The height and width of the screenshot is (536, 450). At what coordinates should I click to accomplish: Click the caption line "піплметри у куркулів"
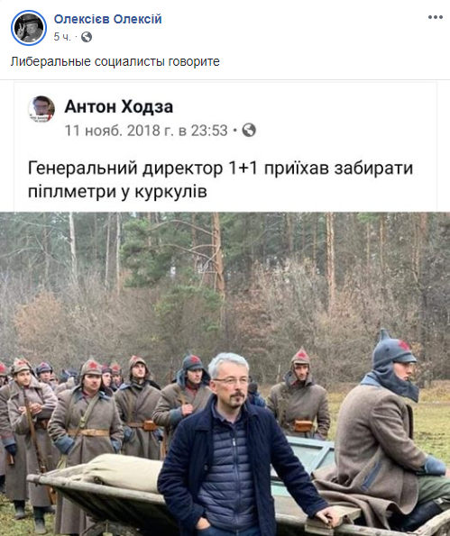pos(117,191)
